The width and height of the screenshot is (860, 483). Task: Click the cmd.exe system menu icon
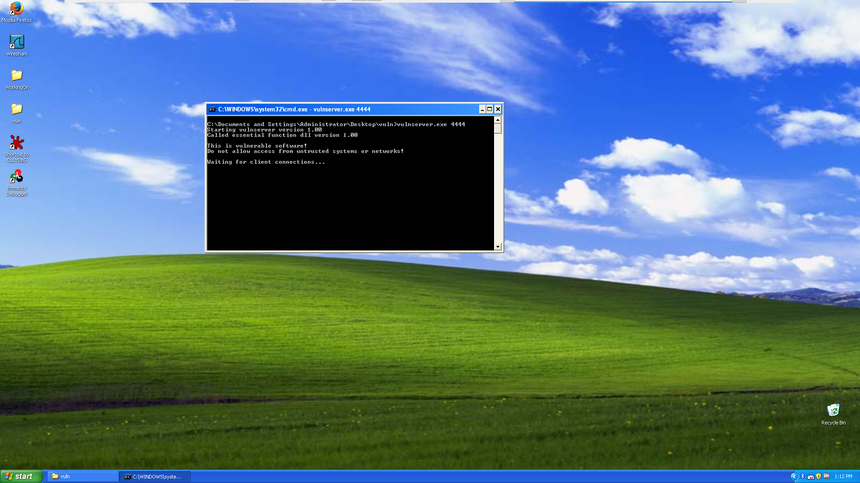pos(212,109)
